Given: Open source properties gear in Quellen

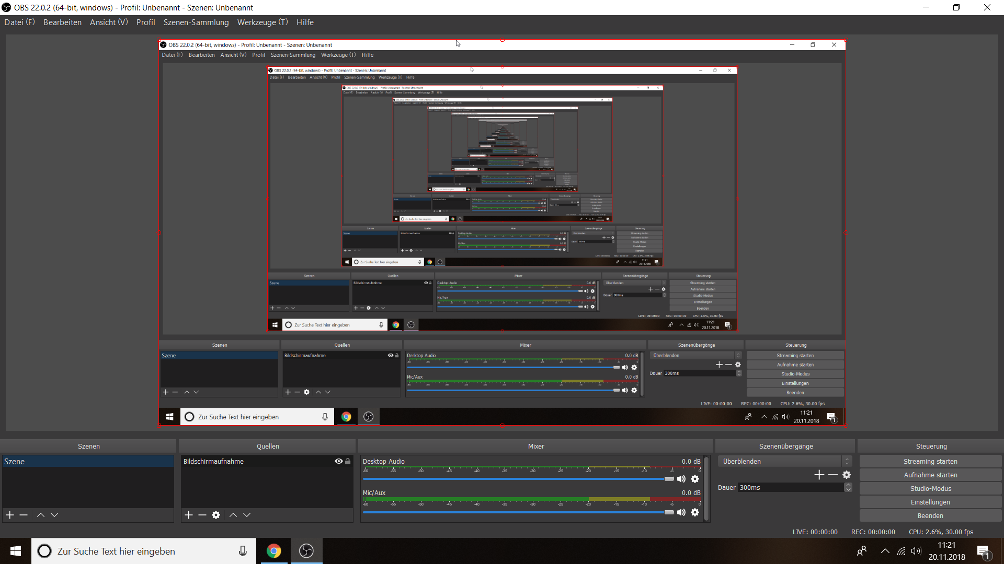Looking at the screenshot, I should coord(216,515).
